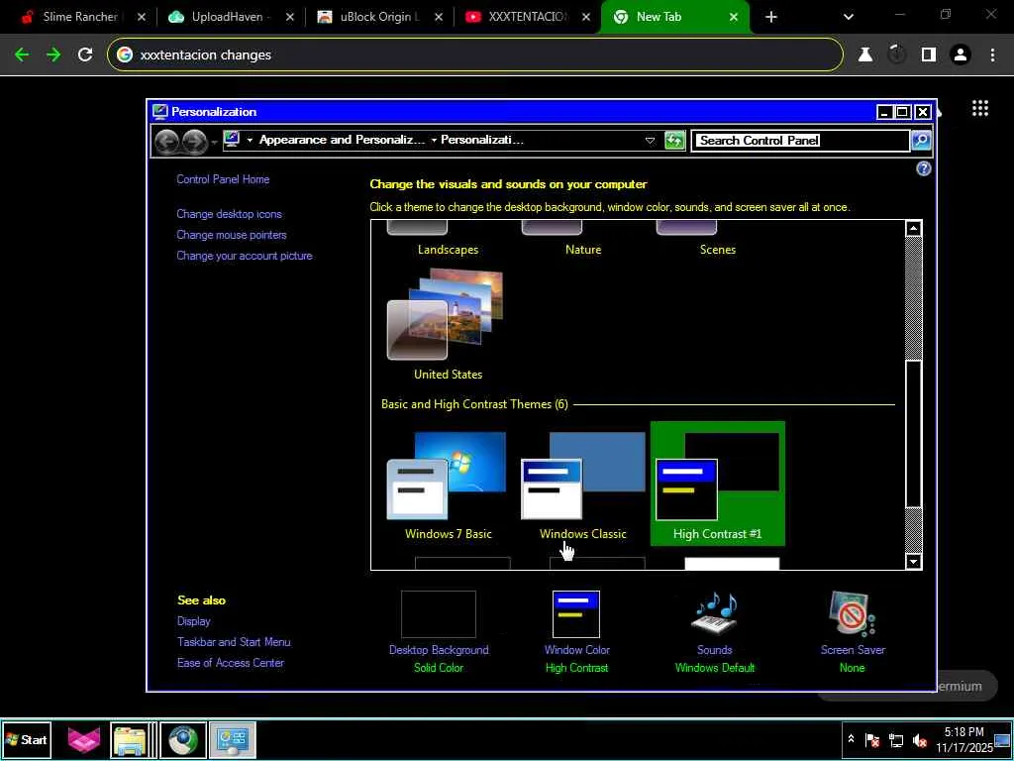Image resolution: width=1014 pixels, height=761 pixels.
Task: Click the help question mark icon
Action: [924, 168]
